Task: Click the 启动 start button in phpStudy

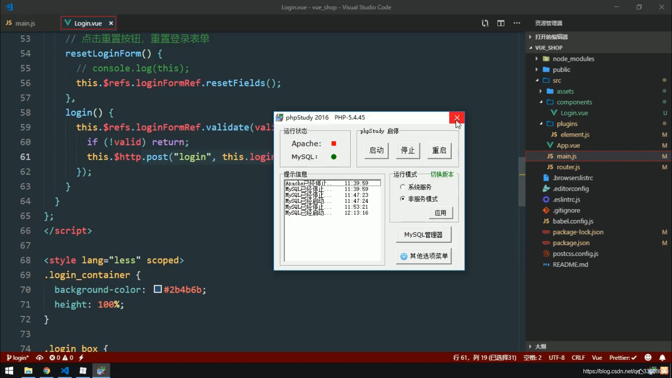Action: [x=377, y=150]
